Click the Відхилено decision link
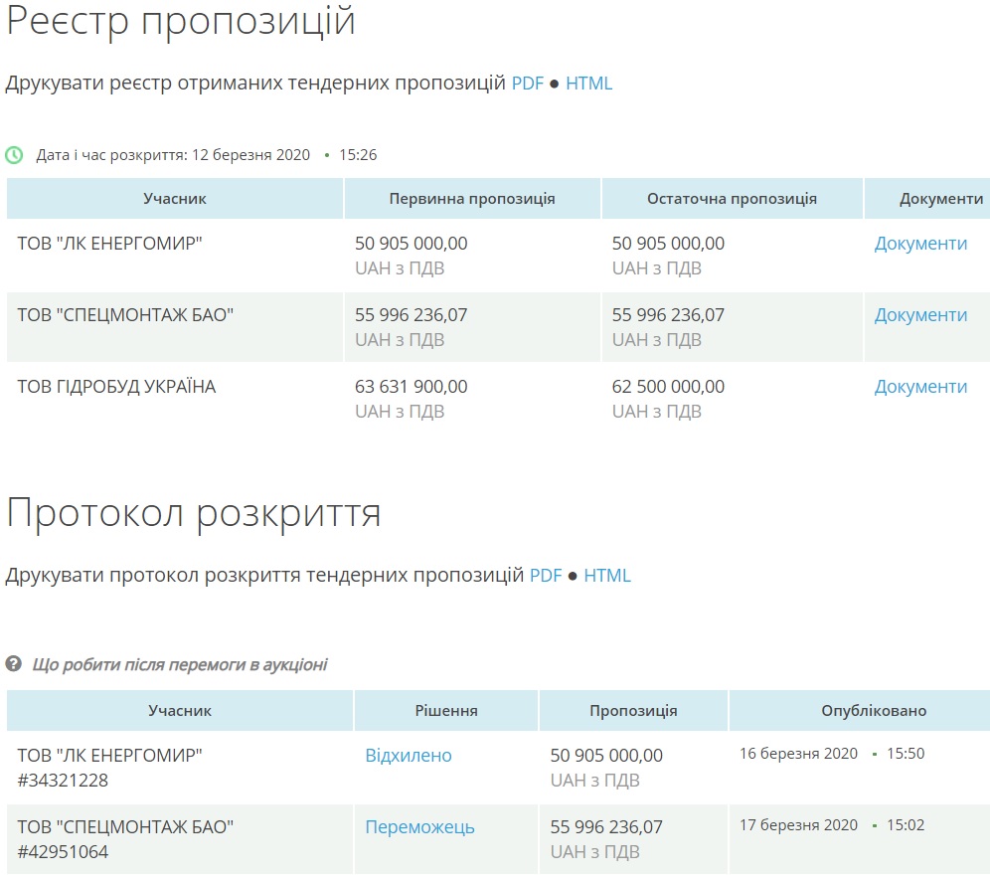The height and width of the screenshot is (880, 990). coord(409,756)
